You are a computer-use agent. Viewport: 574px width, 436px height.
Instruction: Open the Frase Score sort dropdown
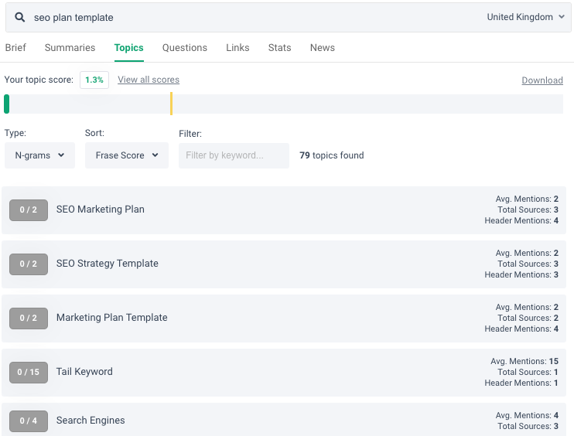[126, 155]
